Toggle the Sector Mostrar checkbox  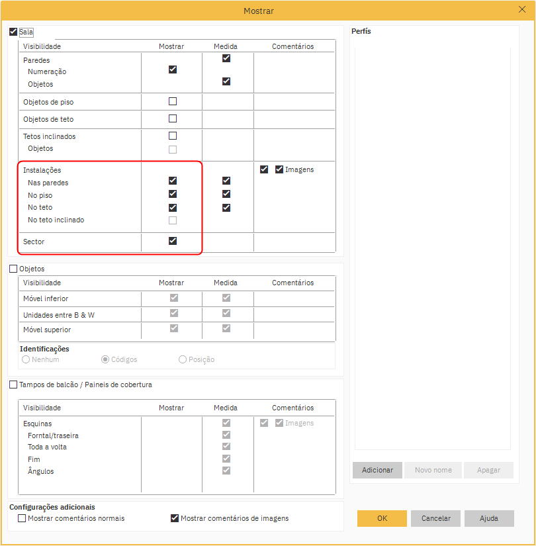[x=173, y=241]
